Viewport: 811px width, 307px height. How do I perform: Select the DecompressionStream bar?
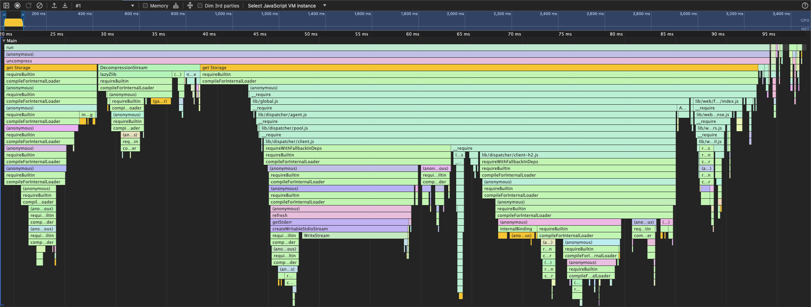coord(149,68)
